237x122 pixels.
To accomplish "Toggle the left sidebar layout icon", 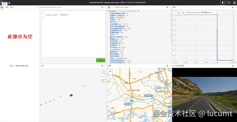I will [223, 3].
